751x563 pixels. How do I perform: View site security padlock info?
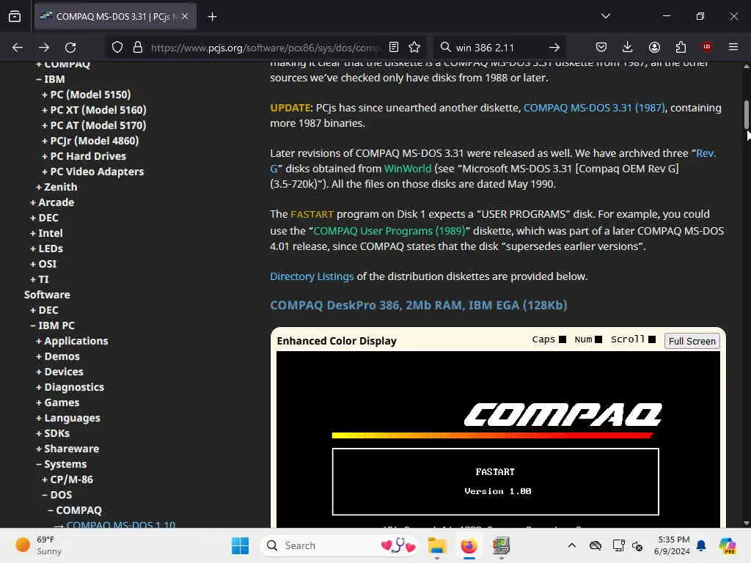tap(138, 48)
